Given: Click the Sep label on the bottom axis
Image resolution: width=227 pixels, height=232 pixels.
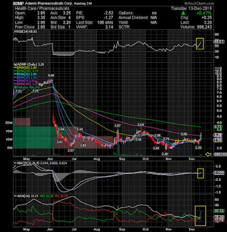Looking at the screenshot, I should click(122, 159).
